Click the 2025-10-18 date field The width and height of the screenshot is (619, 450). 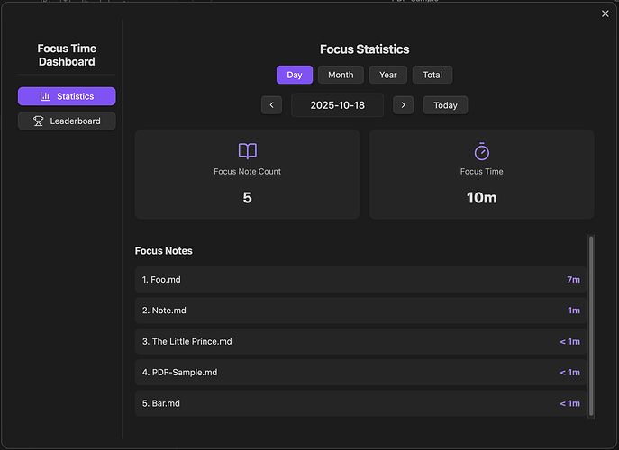pos(337,105)
